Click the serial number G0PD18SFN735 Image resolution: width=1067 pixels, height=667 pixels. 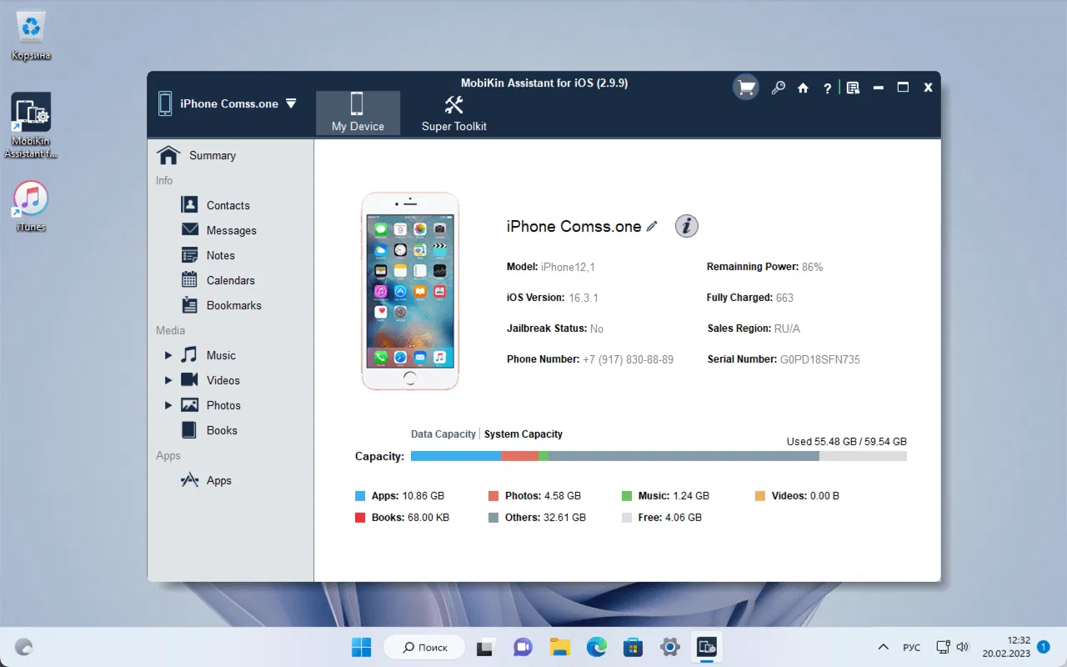click(x=820, y=359)
